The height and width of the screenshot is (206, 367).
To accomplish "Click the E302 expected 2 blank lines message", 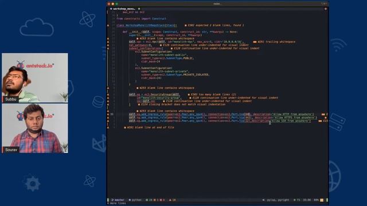I will click(x=214, y=25).
